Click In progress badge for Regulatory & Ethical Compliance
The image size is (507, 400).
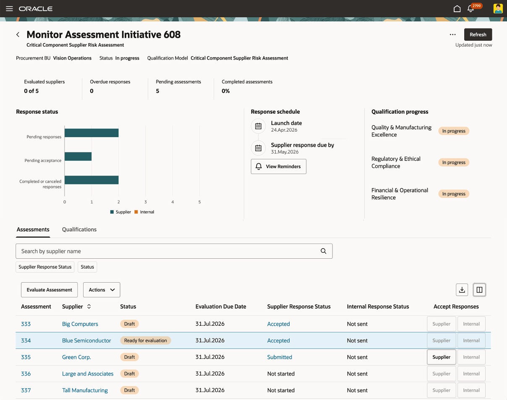[454, 162]
